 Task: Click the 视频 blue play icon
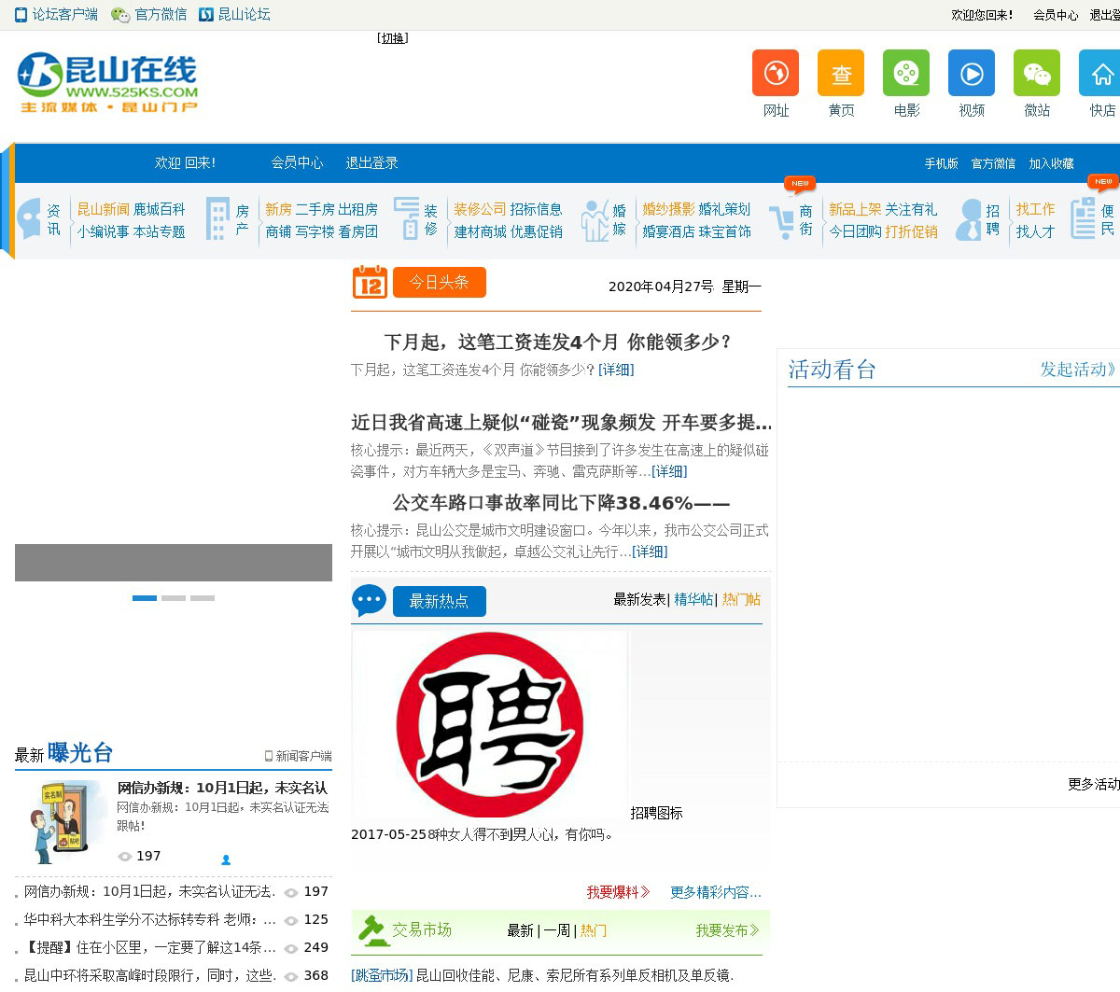972,73
